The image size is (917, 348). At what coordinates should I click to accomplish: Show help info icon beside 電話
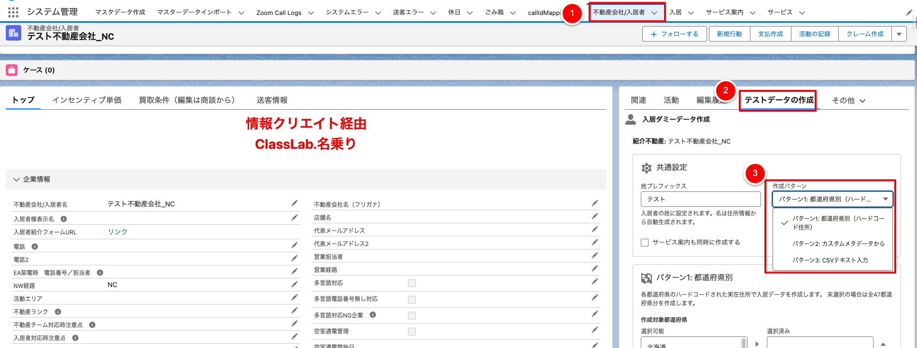[x=35, y=246]
